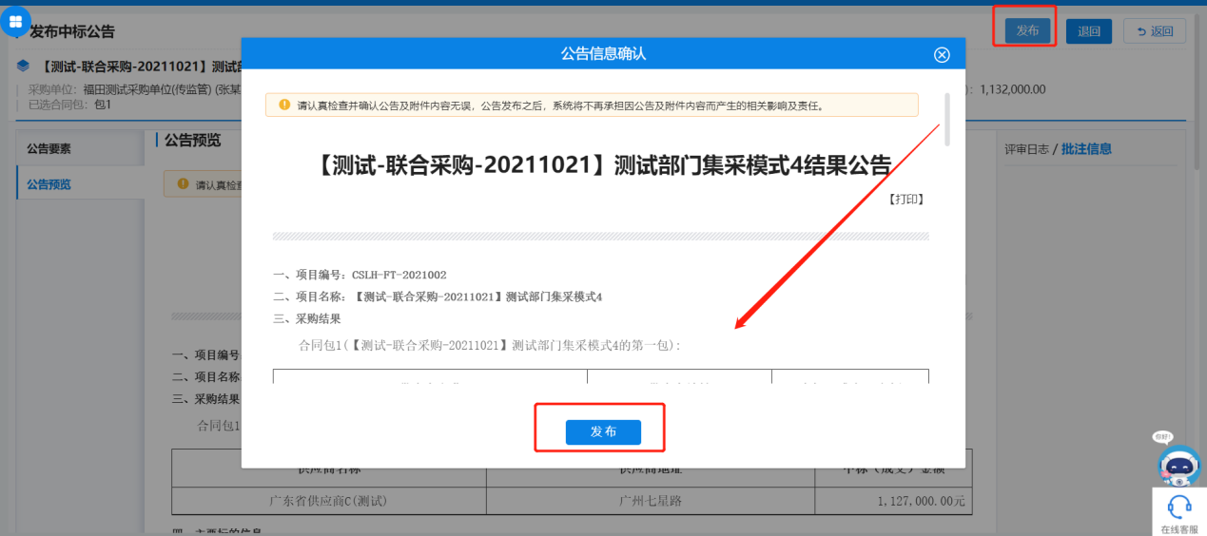Click the warning icon under 公告预览 heading
The width and height of the screenshot is (1207, 536).
180,184
